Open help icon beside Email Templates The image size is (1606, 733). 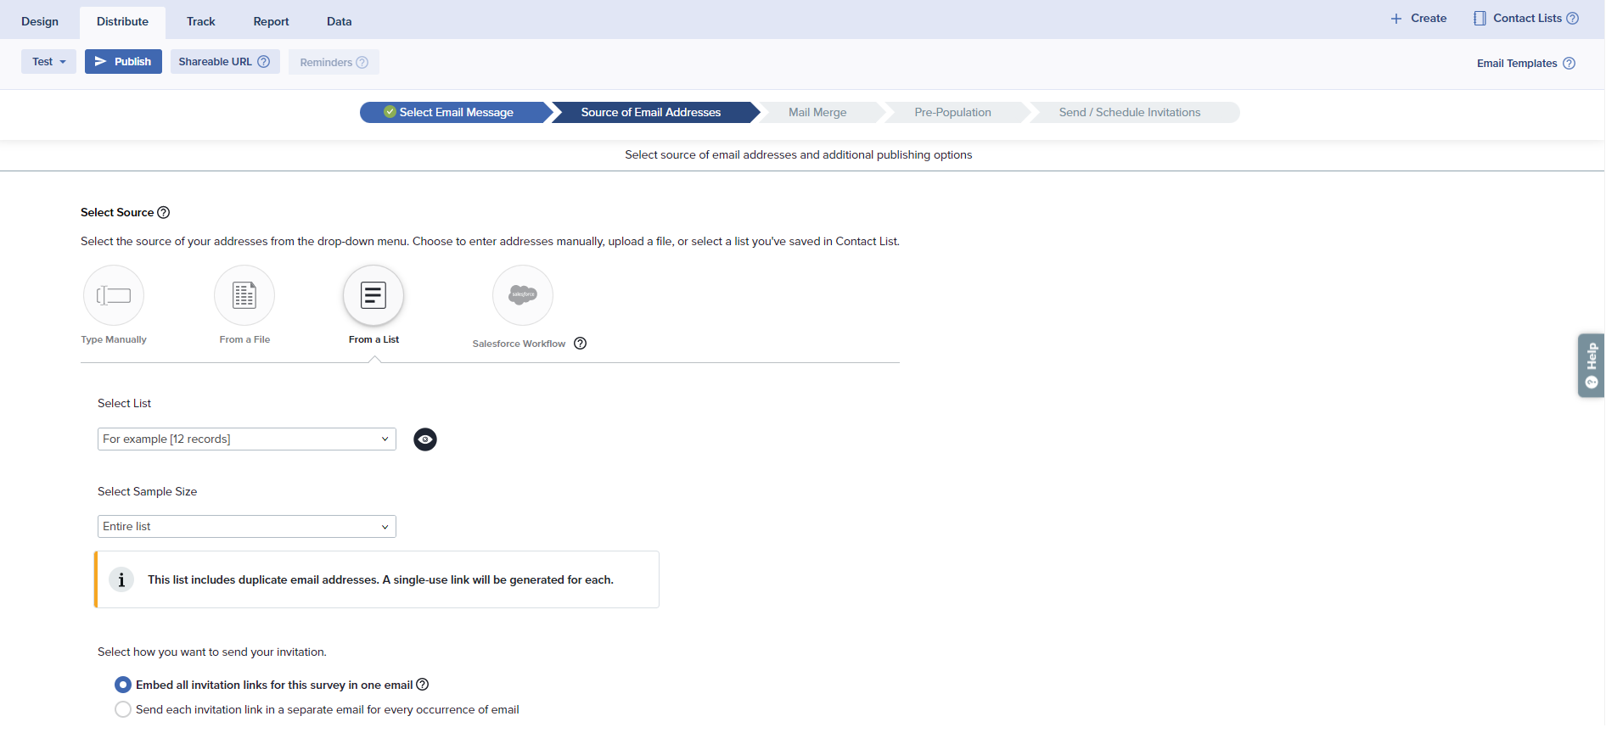point(1569,64)
